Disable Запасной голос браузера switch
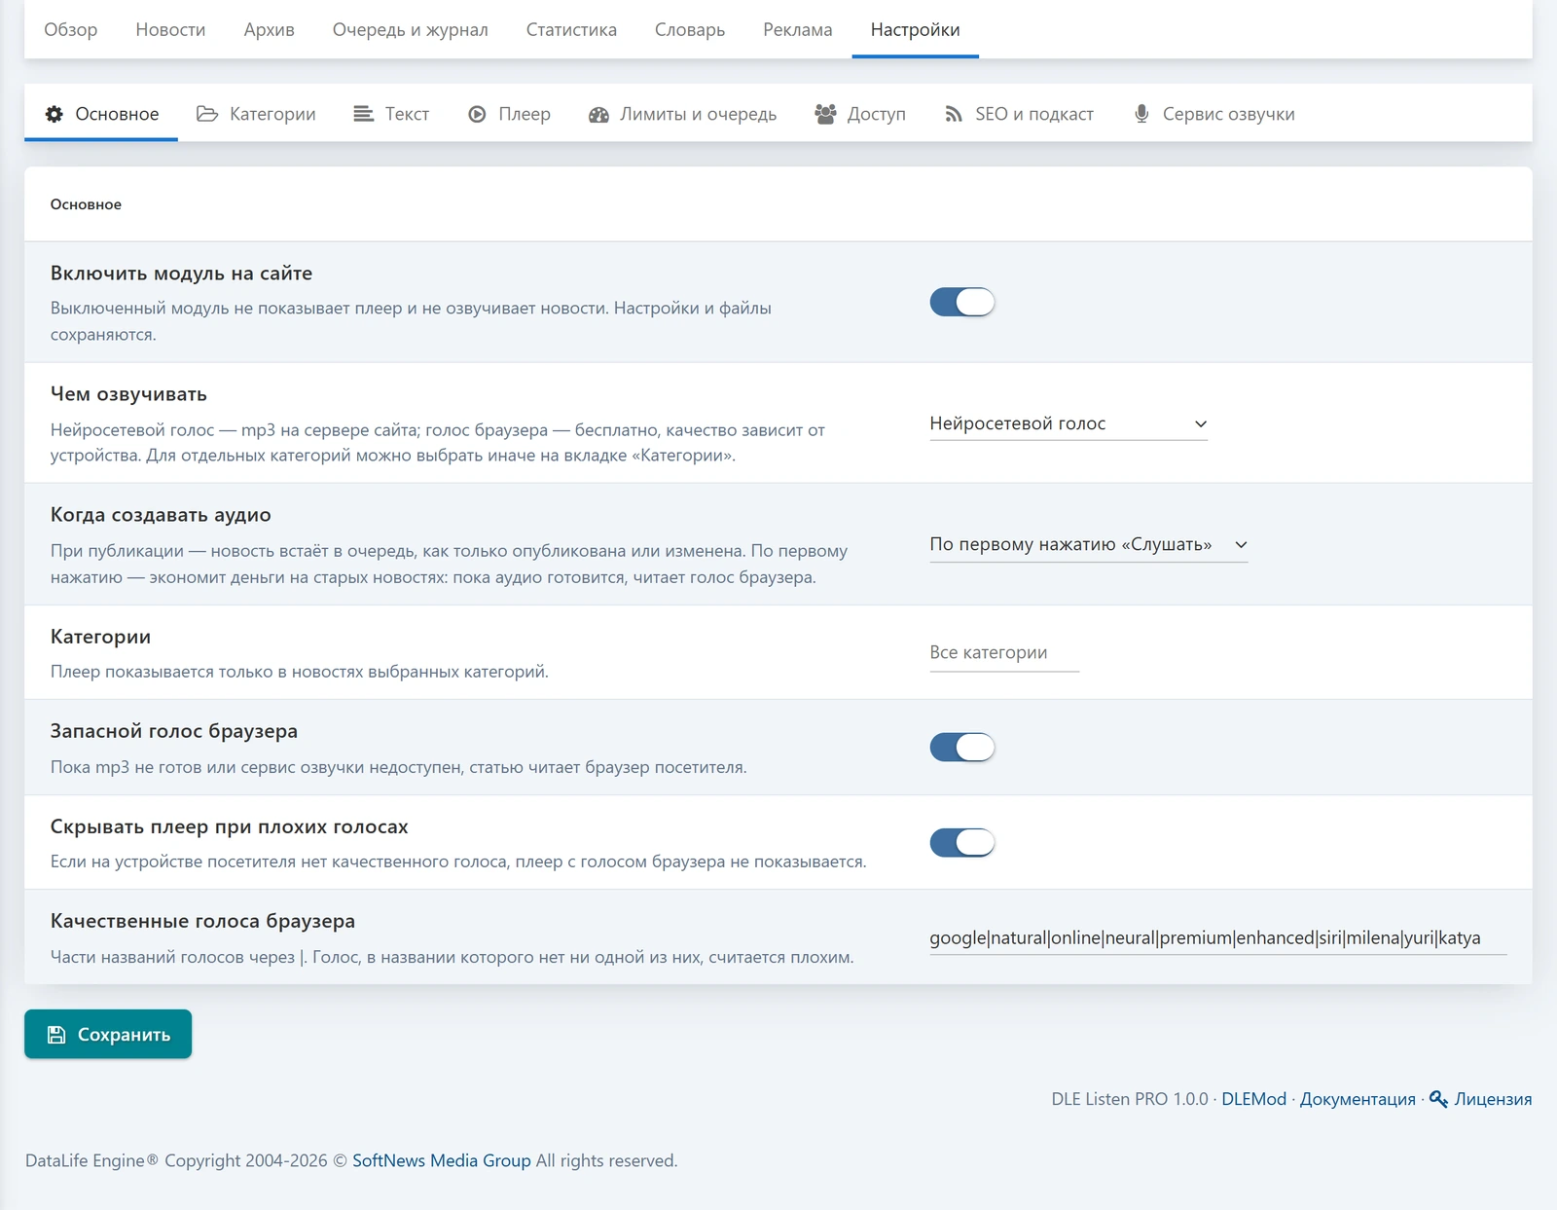This screenshot has height=1210, width=1557. (961, 747)
